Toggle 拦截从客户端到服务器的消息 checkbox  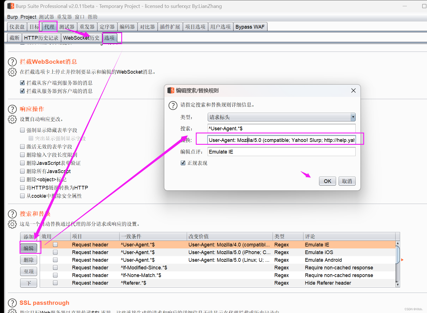click(22, 83)
